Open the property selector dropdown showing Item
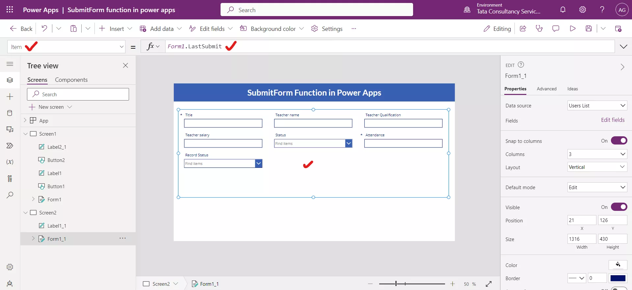 pyautogui.click(x=66, y=47)
